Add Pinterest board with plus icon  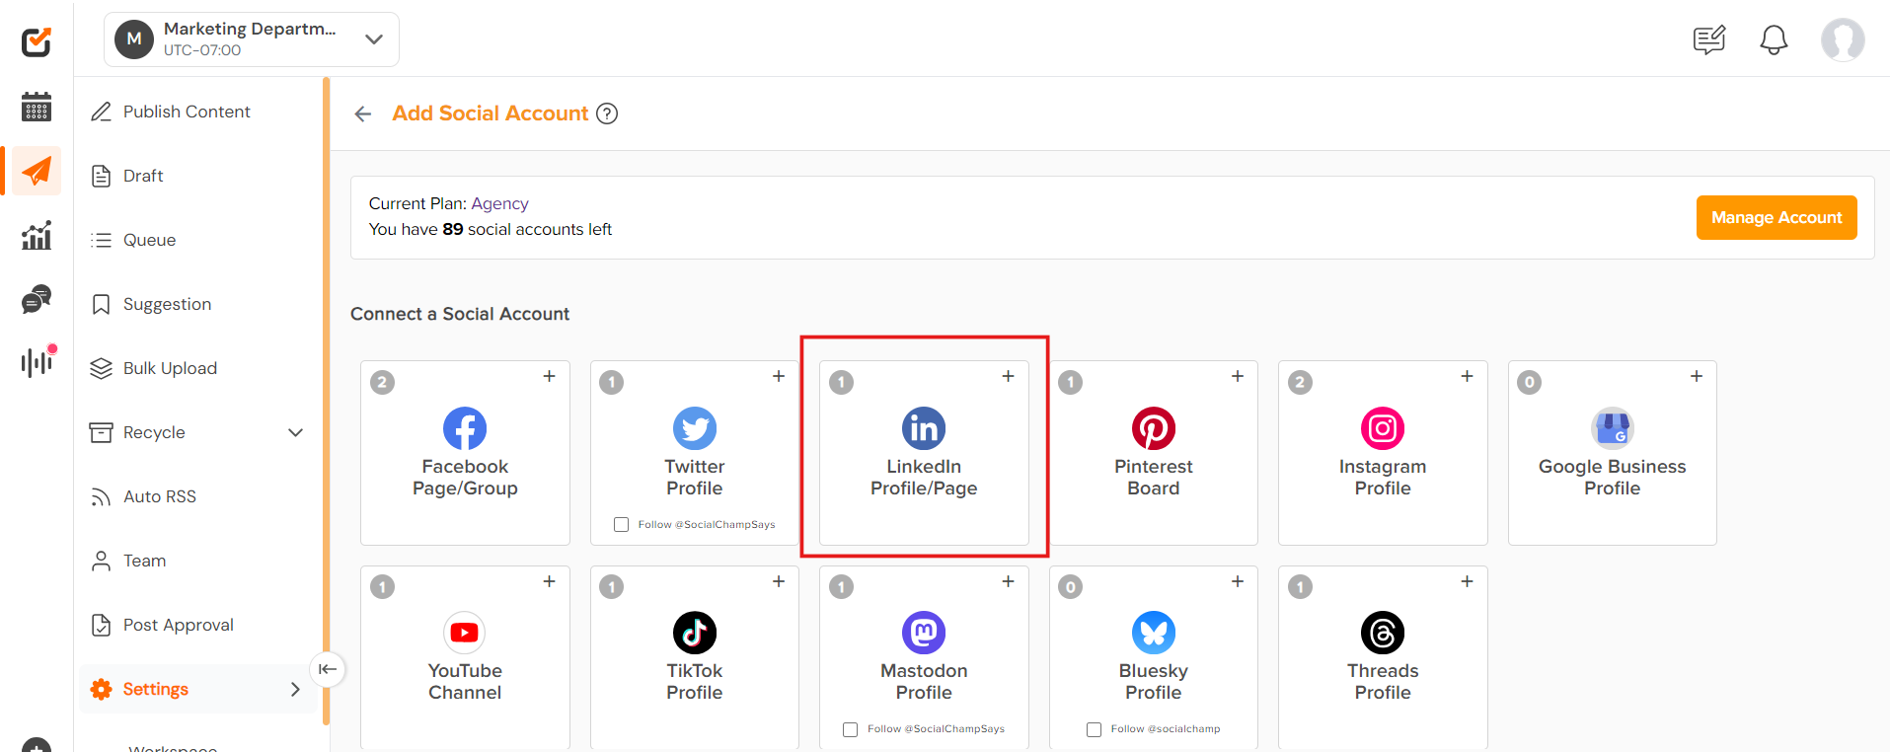point(1238,376)
